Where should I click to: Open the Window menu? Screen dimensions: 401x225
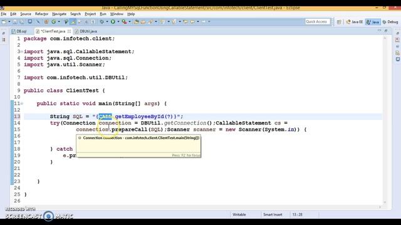point(117,14)
